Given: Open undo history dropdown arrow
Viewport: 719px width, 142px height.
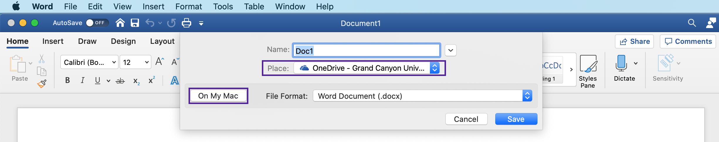Looking at the screenshot, I should [x=160, y=23].
